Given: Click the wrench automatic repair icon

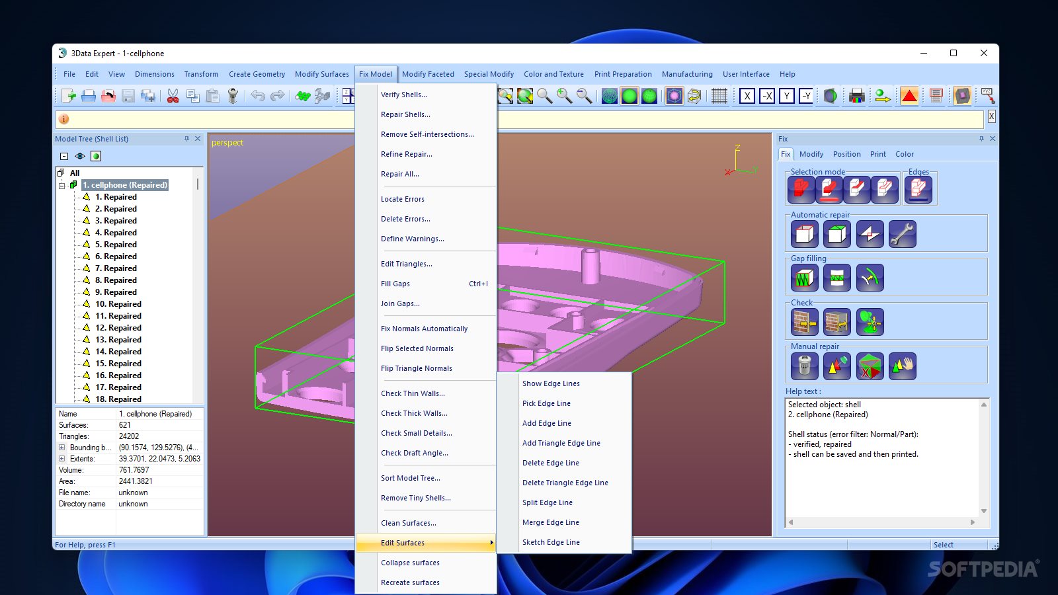Looking at the screenshot, I should pos(902,234).
